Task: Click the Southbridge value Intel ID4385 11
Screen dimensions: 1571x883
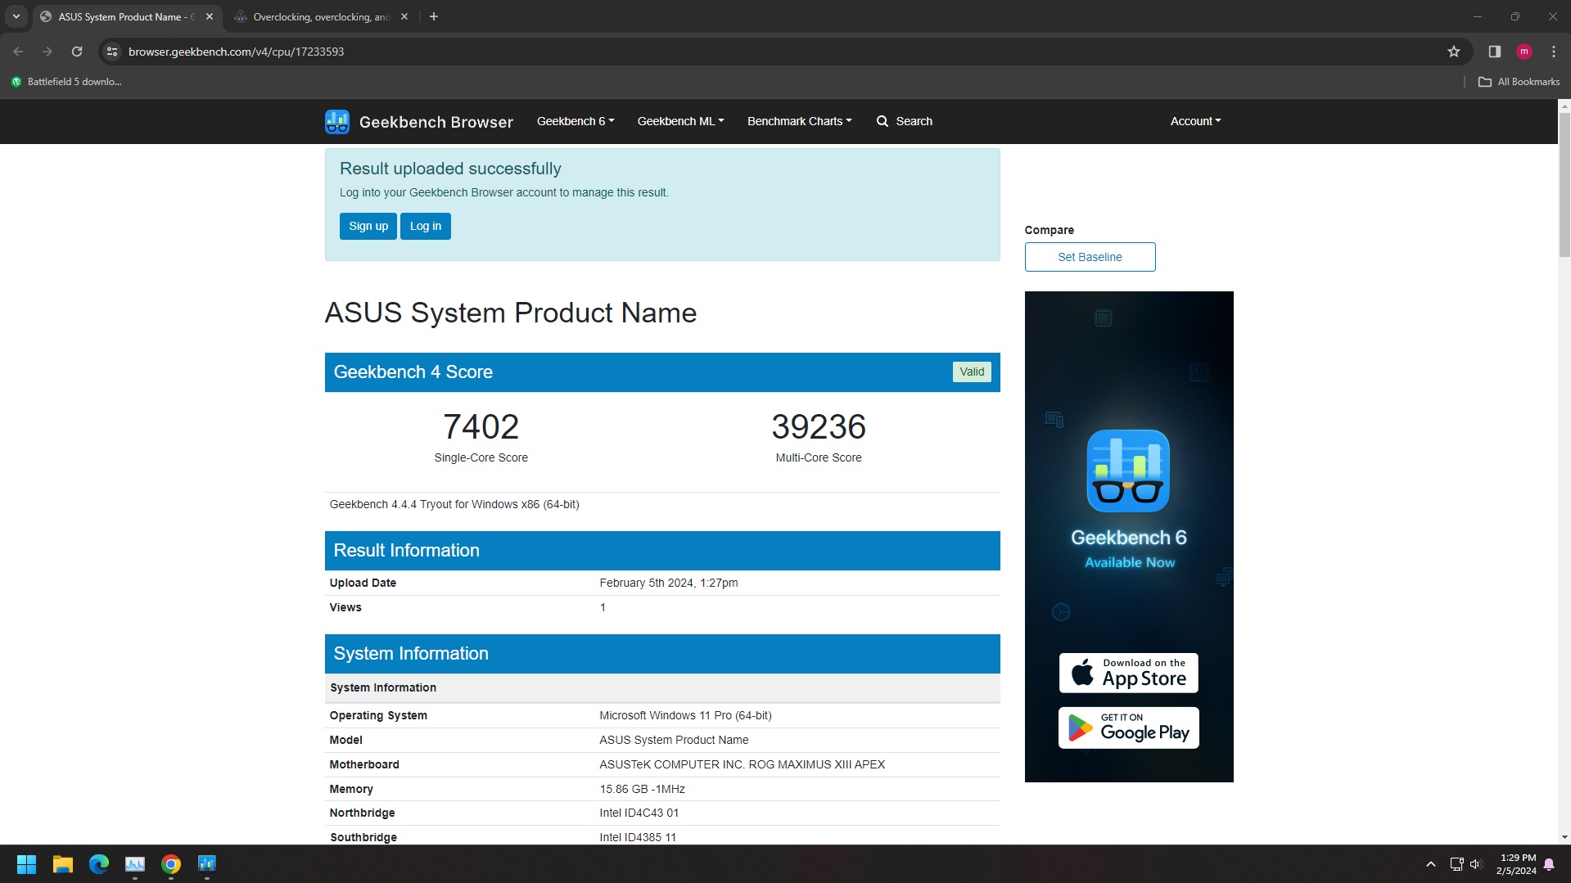Action: point(638,837)
